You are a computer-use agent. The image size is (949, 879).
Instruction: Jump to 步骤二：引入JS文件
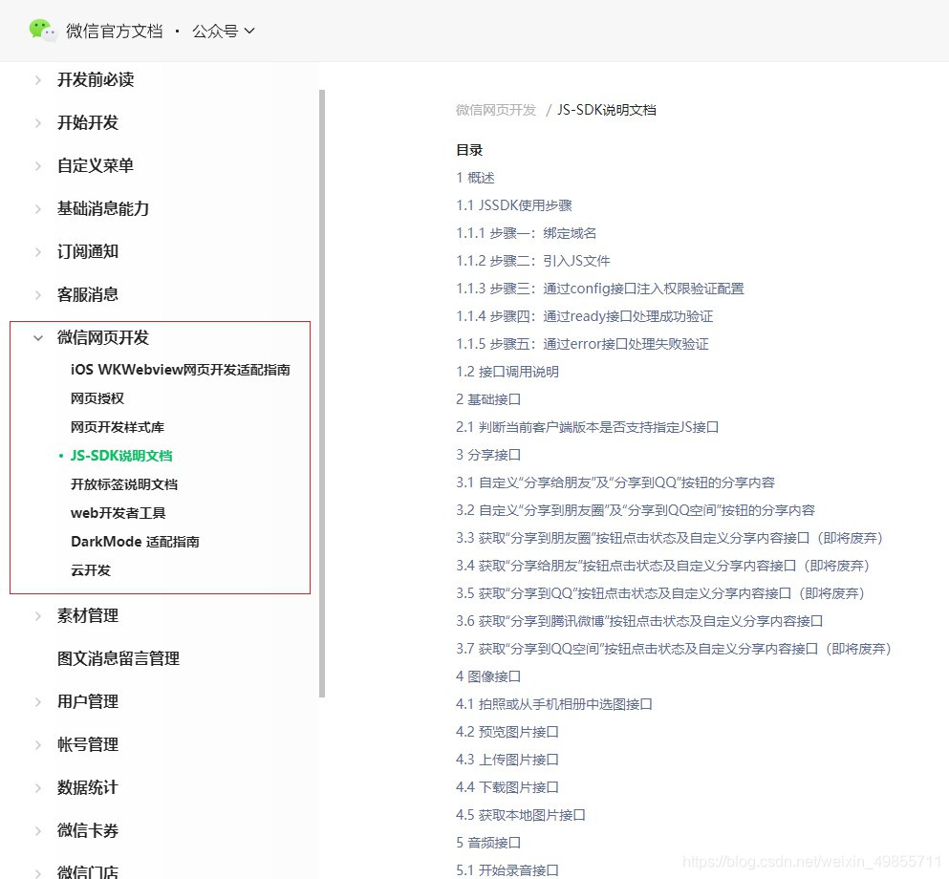[x=532, y=261]
